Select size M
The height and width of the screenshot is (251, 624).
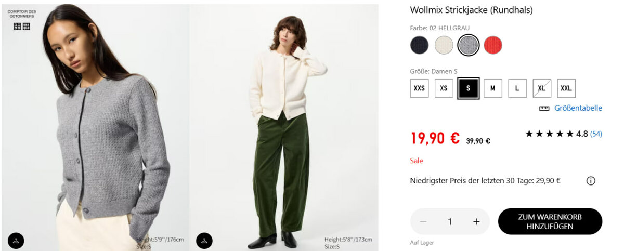[492, 88]
